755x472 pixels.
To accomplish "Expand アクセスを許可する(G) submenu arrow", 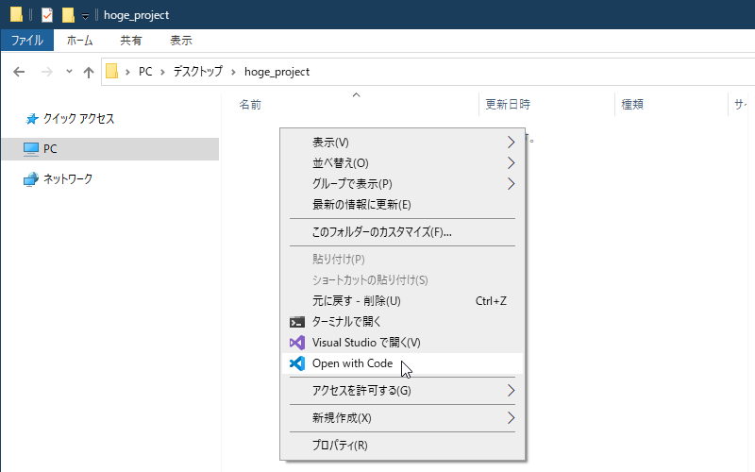I will [511, 390].
